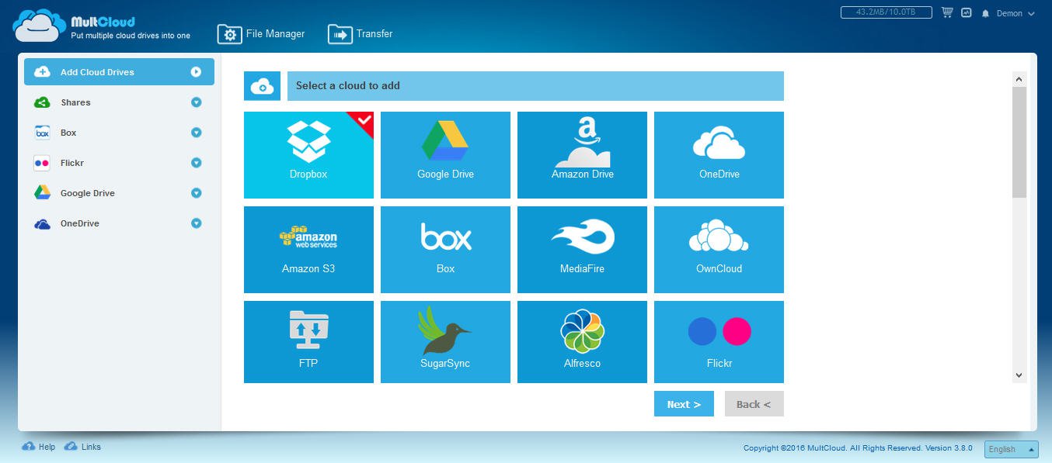Click the Flickr icon in sidebar
The width and height of the screenshot is (1052, 463).
tap(42, 163)
